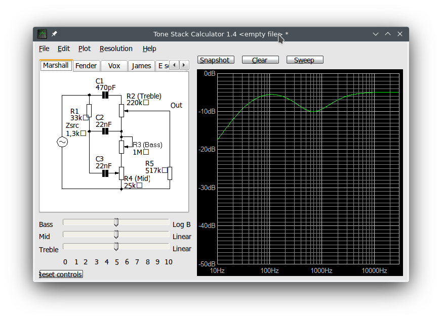Image resolution: width=442 pixels, height=321 pixels.
Task: Click the Treble slider handle
Action: tap(116, 247)
